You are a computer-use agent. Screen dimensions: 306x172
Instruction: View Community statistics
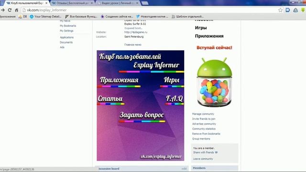204,129
